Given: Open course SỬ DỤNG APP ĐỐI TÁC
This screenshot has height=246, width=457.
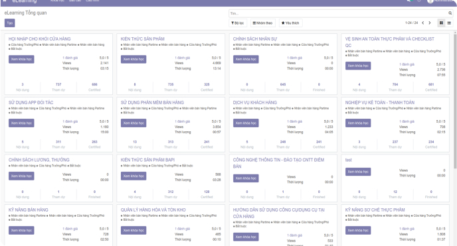Looking at the screenshot, I should pyautogui.click(x=31, y=103).
